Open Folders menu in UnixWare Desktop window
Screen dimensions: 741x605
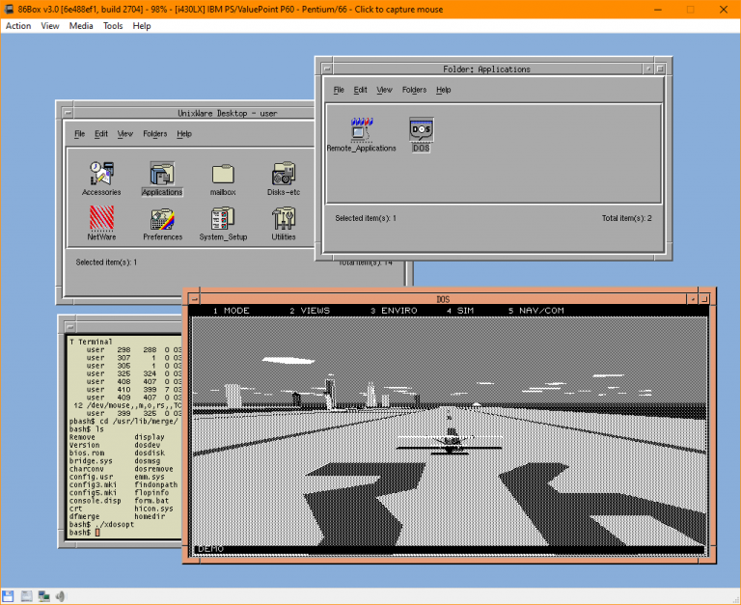154,134
